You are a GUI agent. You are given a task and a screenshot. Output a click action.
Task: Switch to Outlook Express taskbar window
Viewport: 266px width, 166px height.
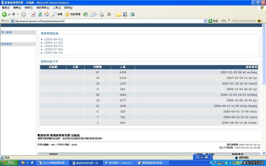[x=120, y=163]
